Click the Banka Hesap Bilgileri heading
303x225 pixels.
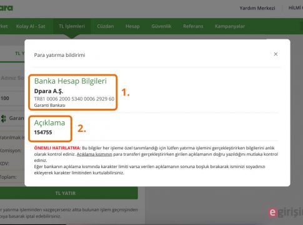coord(71,81)
